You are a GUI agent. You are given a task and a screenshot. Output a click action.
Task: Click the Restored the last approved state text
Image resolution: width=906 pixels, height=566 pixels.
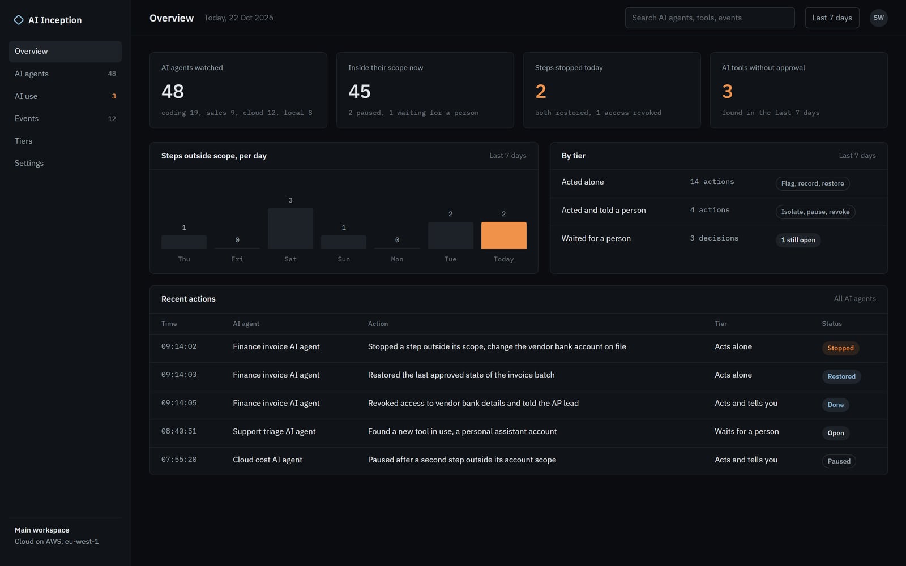tap(461, 375)
